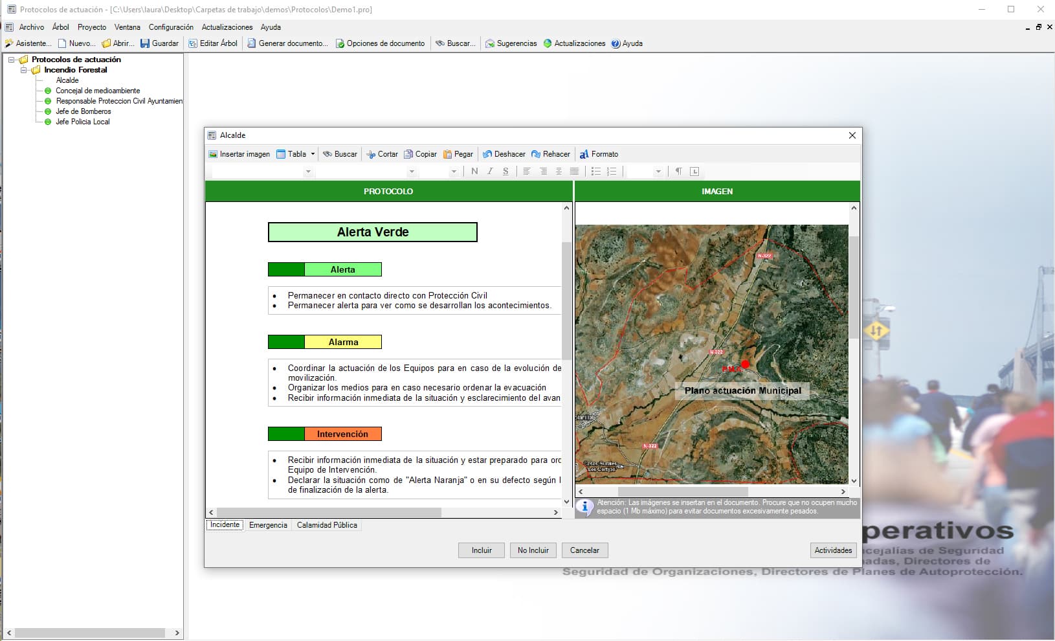1055x641 pixels.
Task: Click the ruler/tab stop icon
Action: pyautogui.click(x=694, y=172)
